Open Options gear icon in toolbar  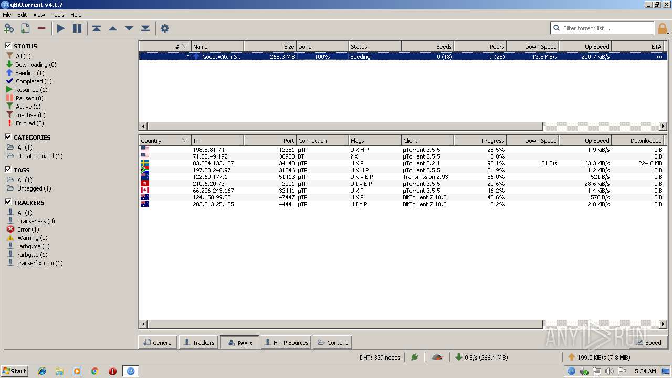[165, 28]
